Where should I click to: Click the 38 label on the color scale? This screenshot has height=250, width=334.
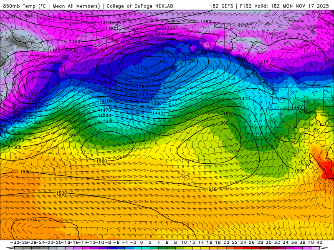[302, 242]
